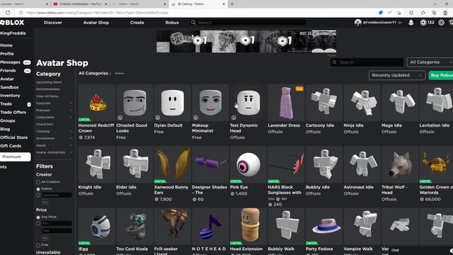Open the Official Store sidebar link
This screenshot has width=453, height=255.
click(14, 137)
